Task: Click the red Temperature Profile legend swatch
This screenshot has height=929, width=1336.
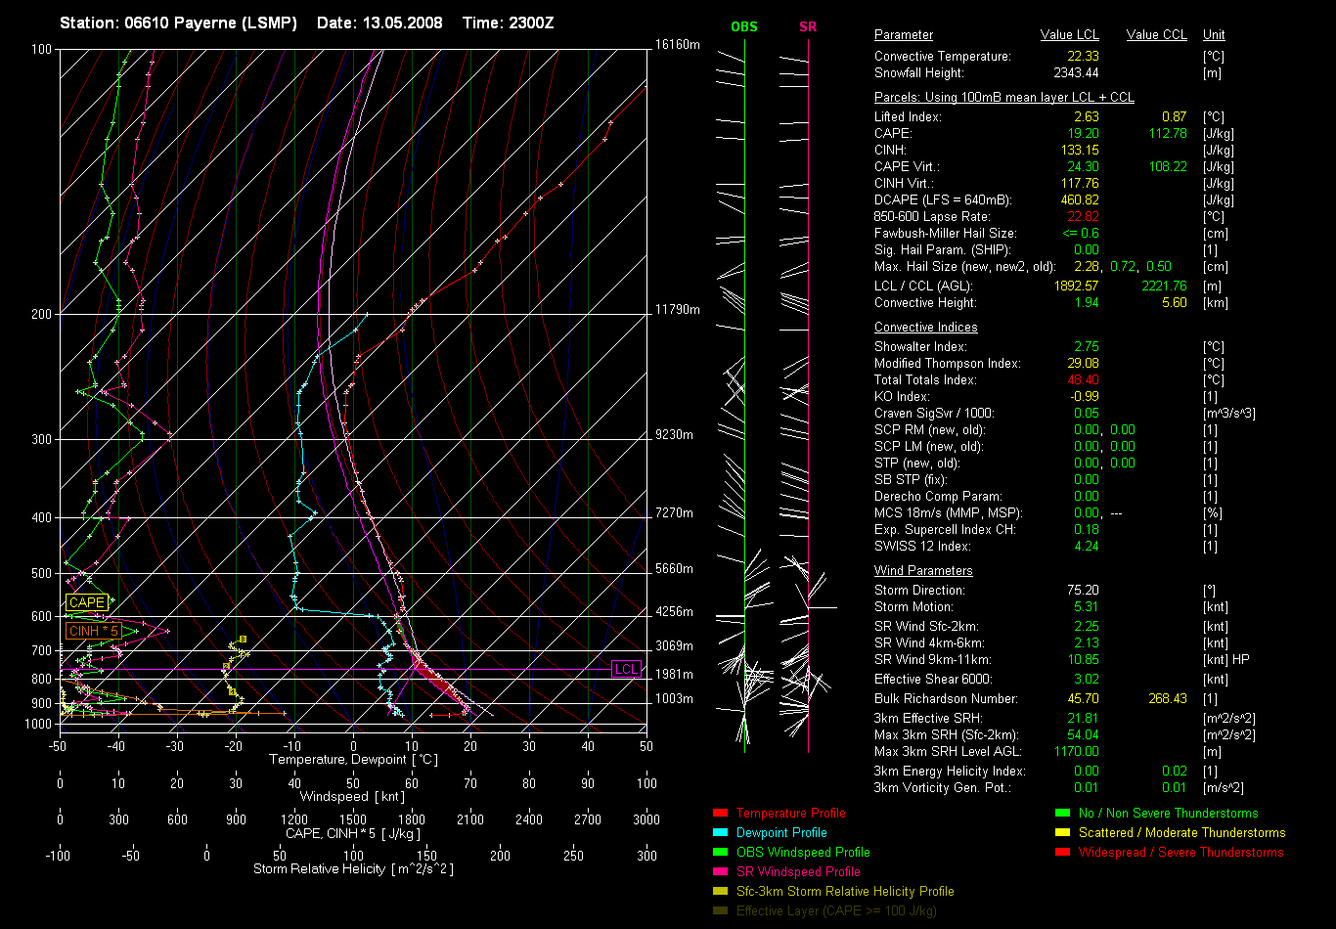Action: point(720,813)
